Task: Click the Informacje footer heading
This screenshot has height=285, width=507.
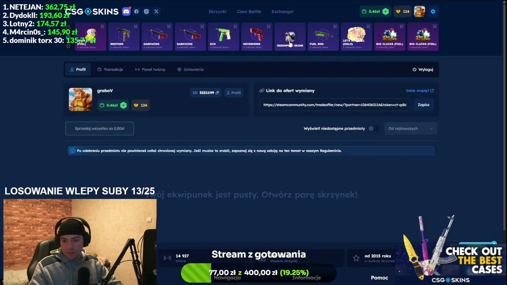Action: (307, 277)
